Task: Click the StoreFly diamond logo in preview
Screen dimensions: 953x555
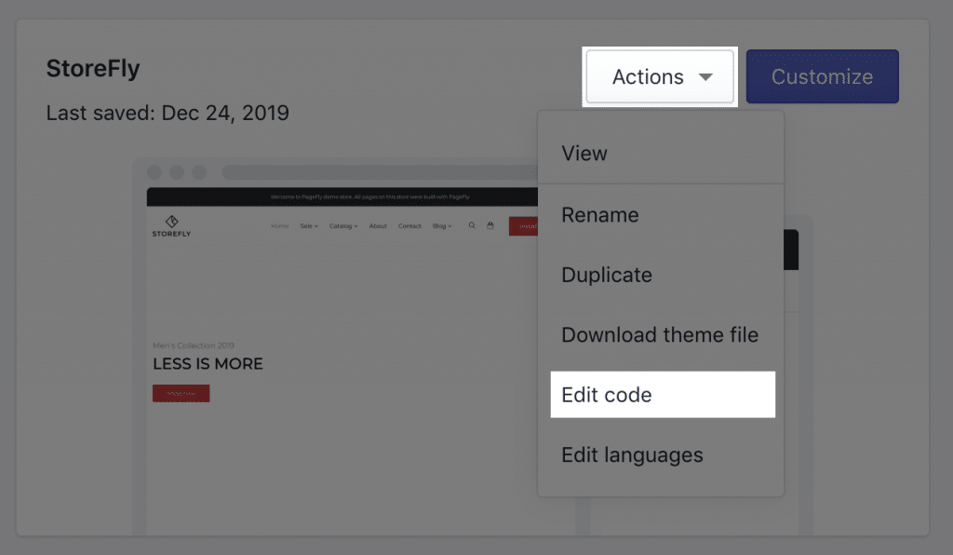Action: pos(172,222)
